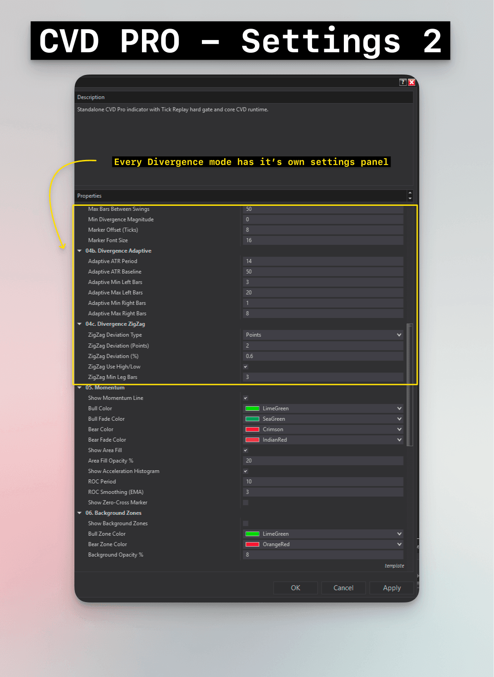Collapse the 04c. Divergence ZigZag section
494x677 pixels.
[80, 324]
